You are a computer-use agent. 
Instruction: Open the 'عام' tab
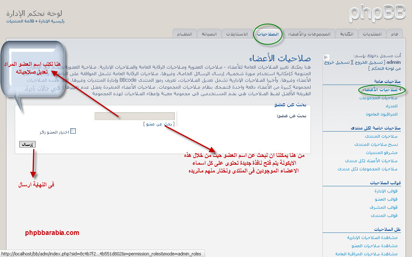[395, 34]
